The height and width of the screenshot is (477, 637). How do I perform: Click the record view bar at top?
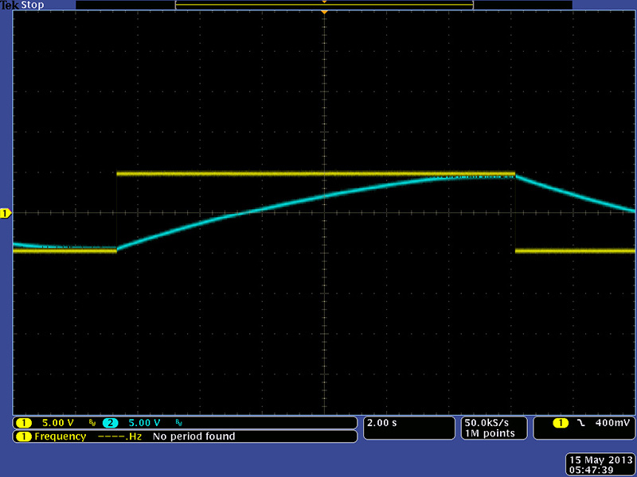point(324,5)
